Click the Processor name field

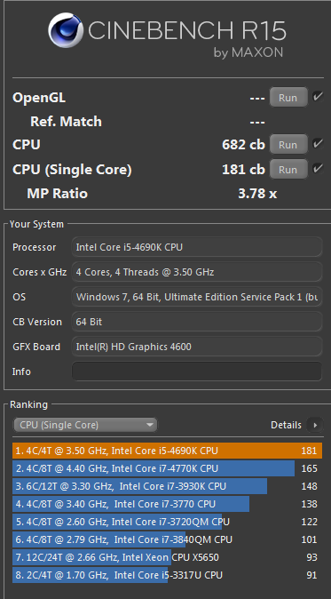coord(197,247)
